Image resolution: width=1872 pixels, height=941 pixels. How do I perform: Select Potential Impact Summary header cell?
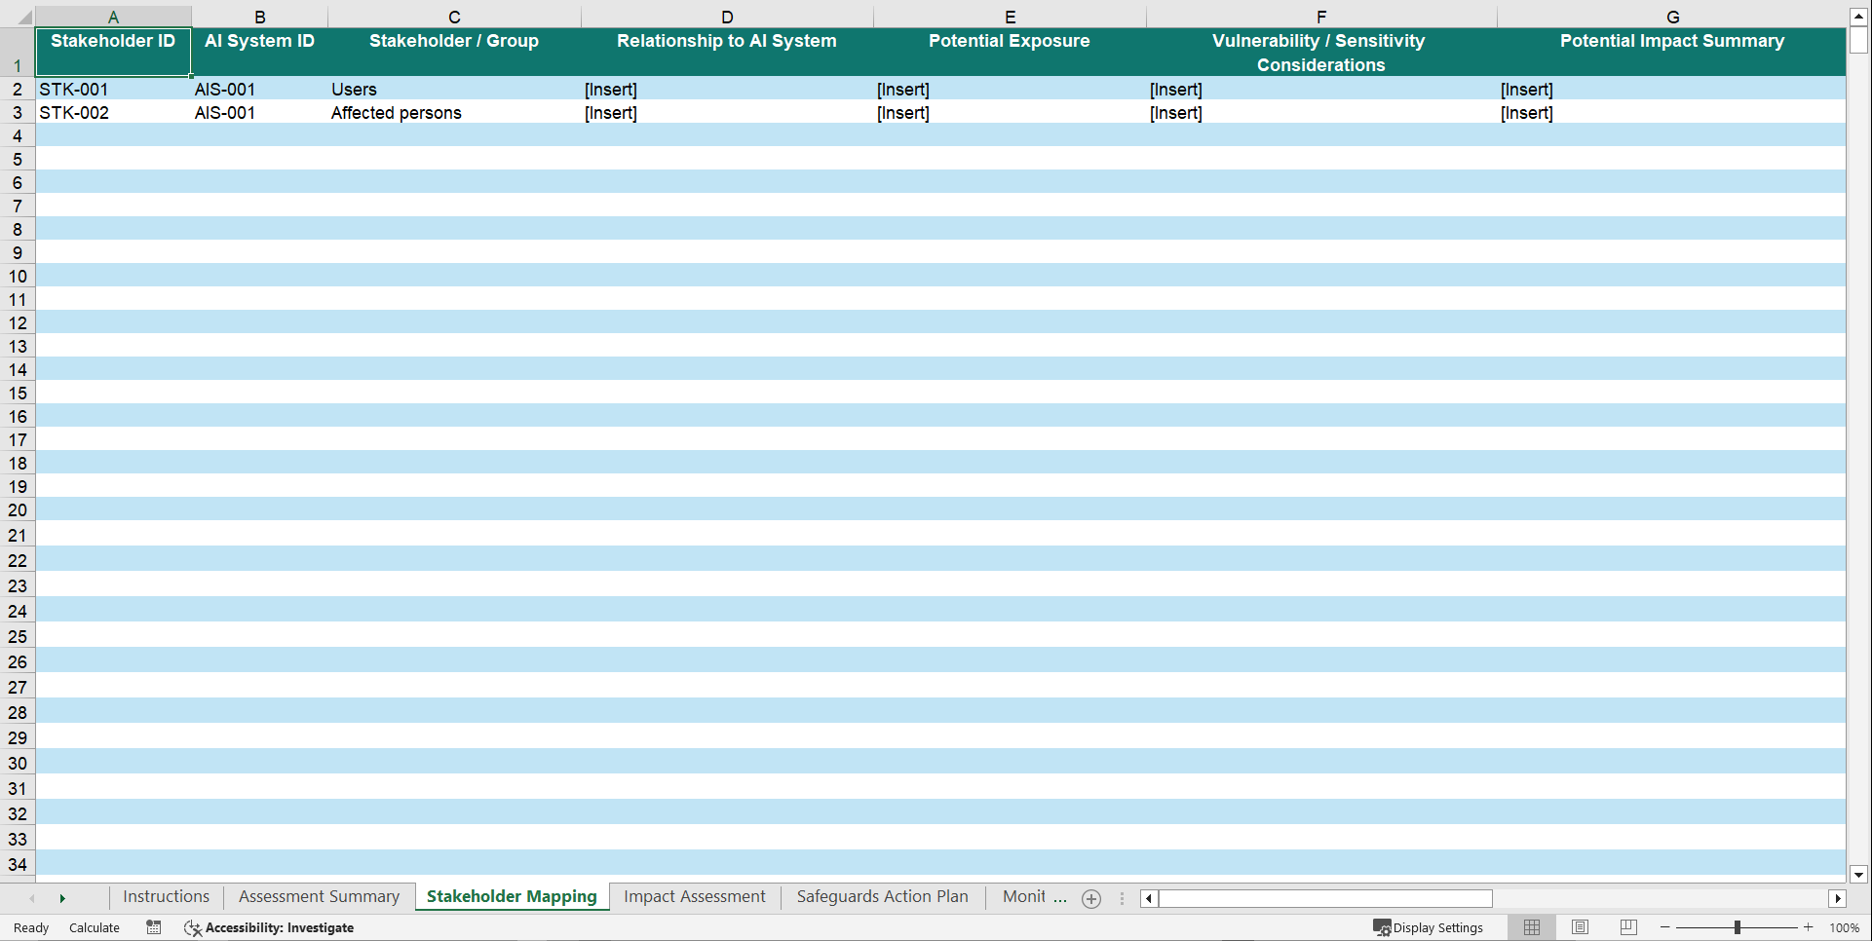[x=1672, y=52]
